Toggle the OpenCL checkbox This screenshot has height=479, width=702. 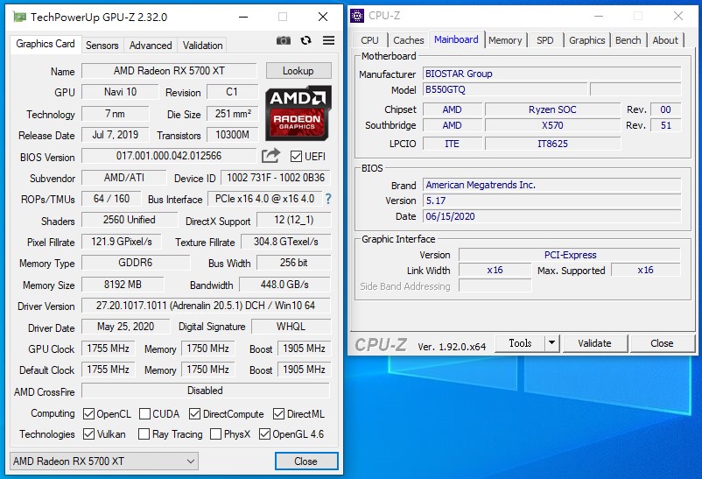click(x=88, y=413)
